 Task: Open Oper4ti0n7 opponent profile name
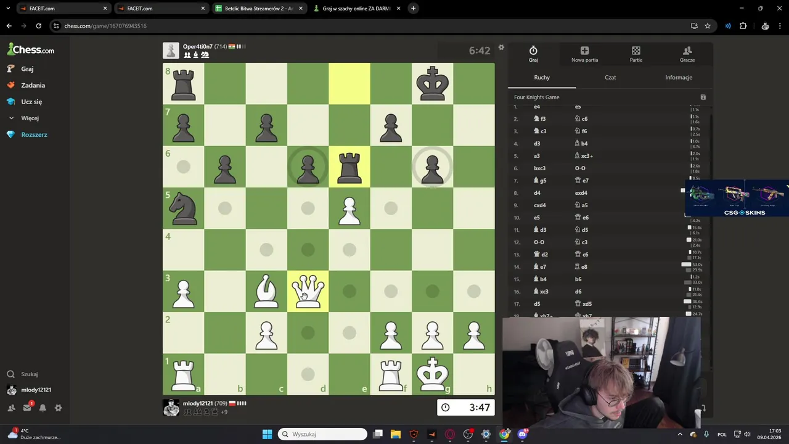pyautogui.click(x=197, y=47)
